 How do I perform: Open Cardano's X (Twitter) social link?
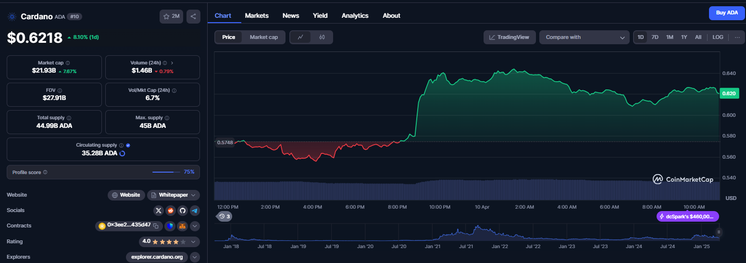(x=159, y=211)
